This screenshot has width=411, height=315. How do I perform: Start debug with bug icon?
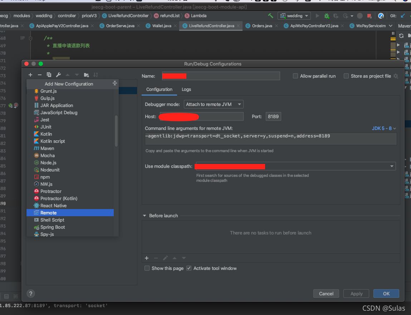coord(327,16)
